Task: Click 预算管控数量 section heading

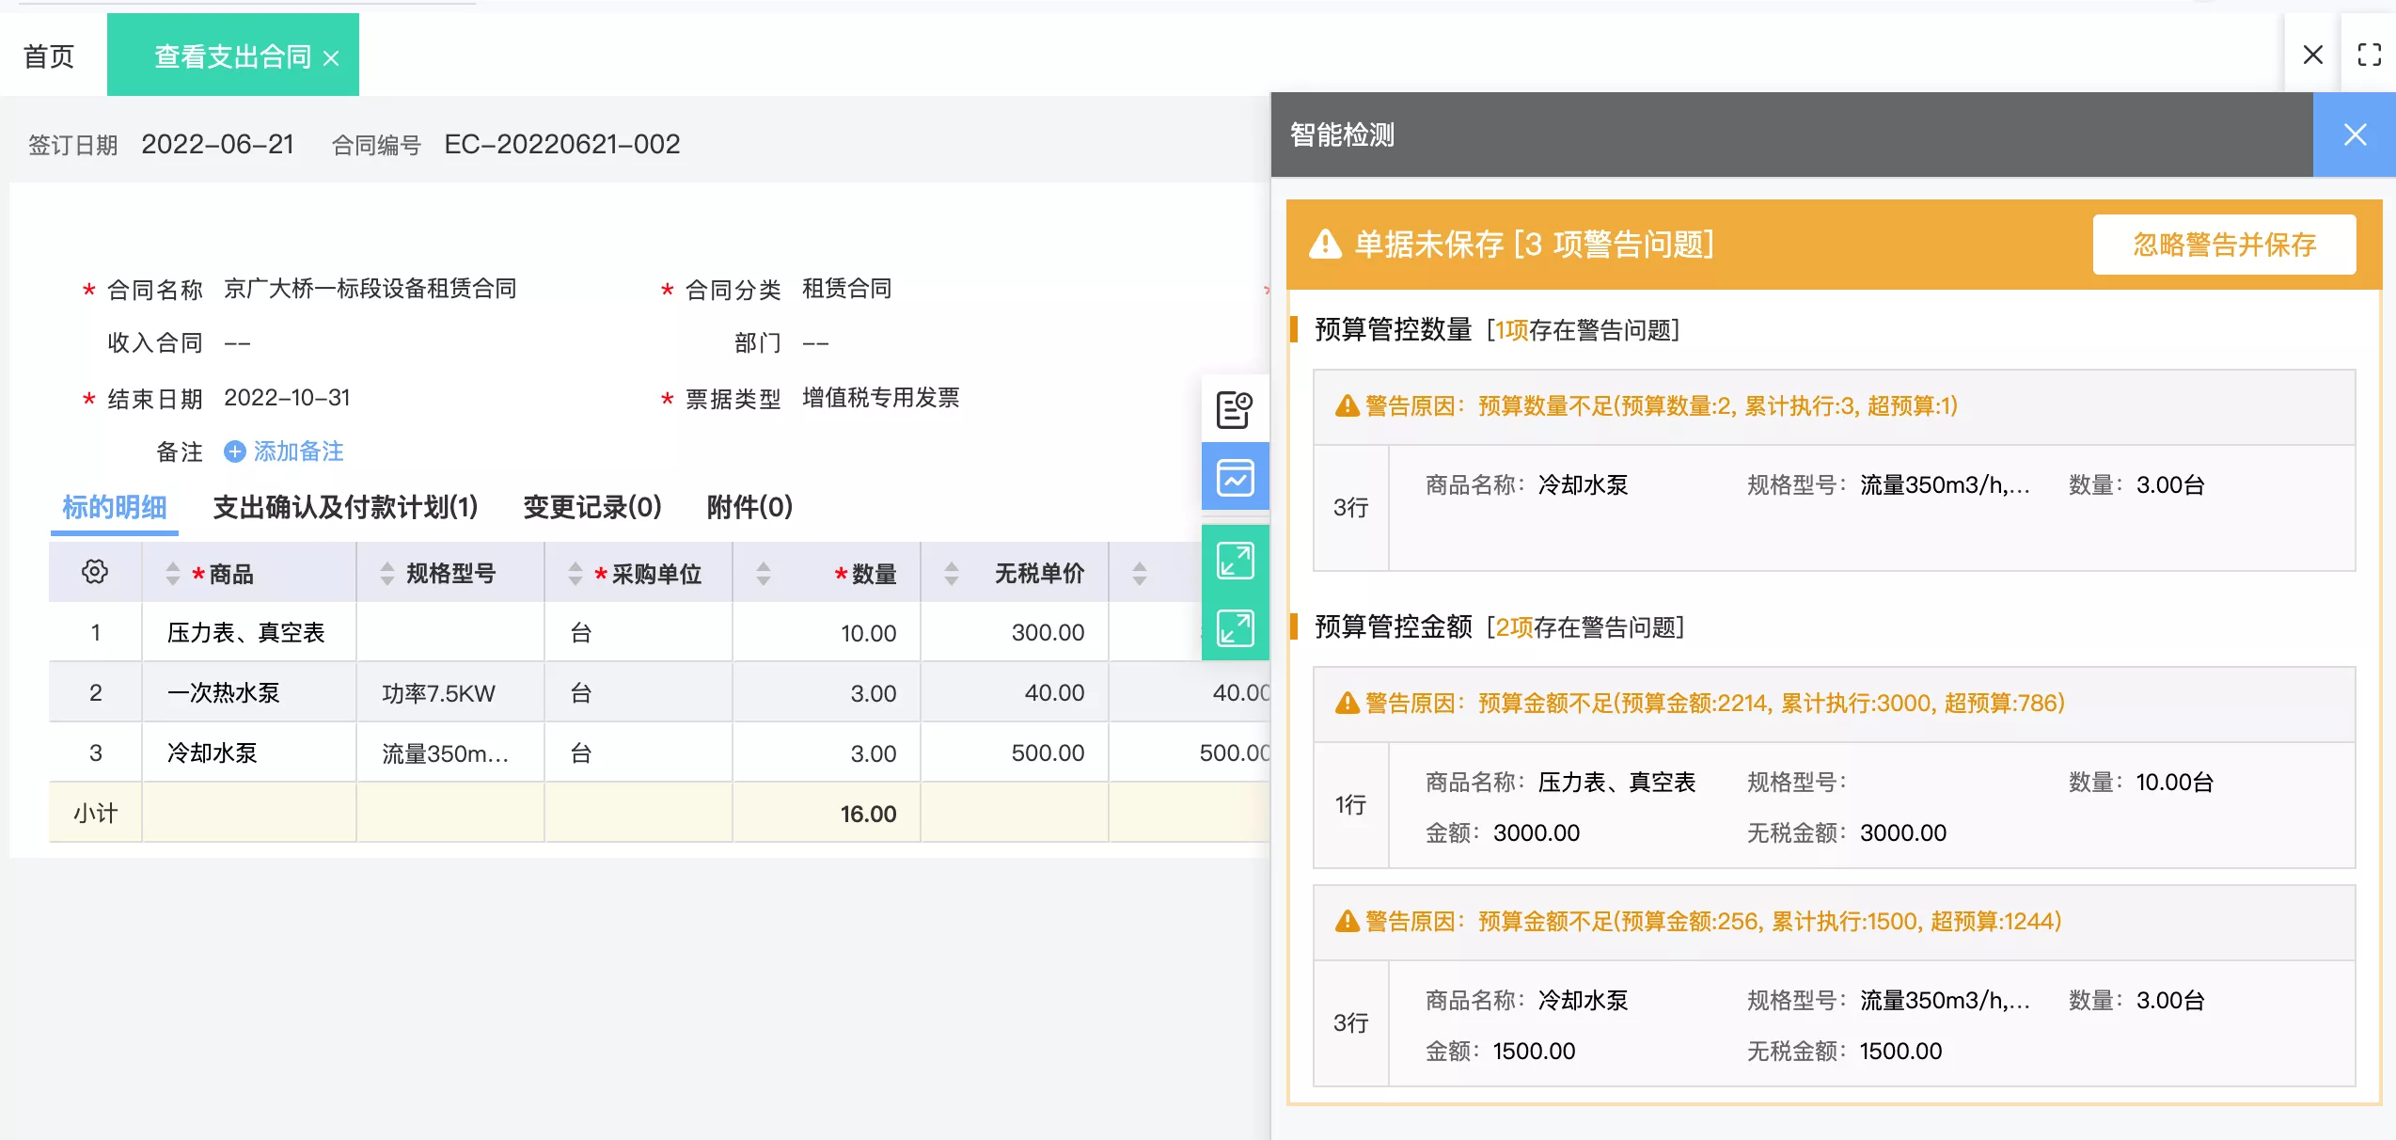Action: (1393, 329)
